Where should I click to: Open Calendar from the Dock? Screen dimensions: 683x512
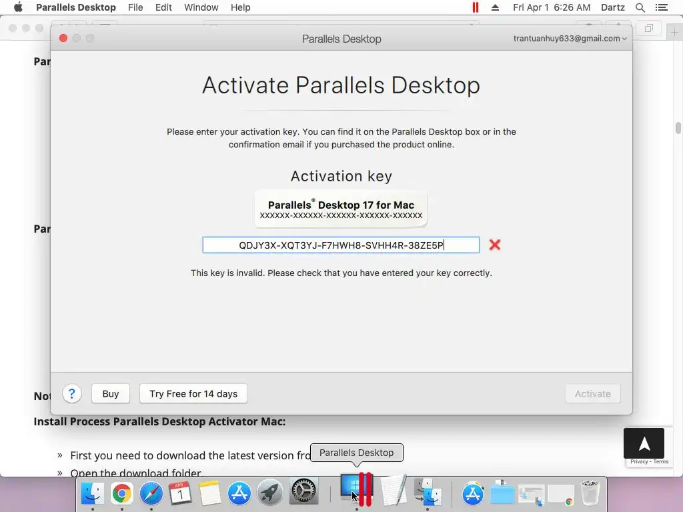pos(180,494)
